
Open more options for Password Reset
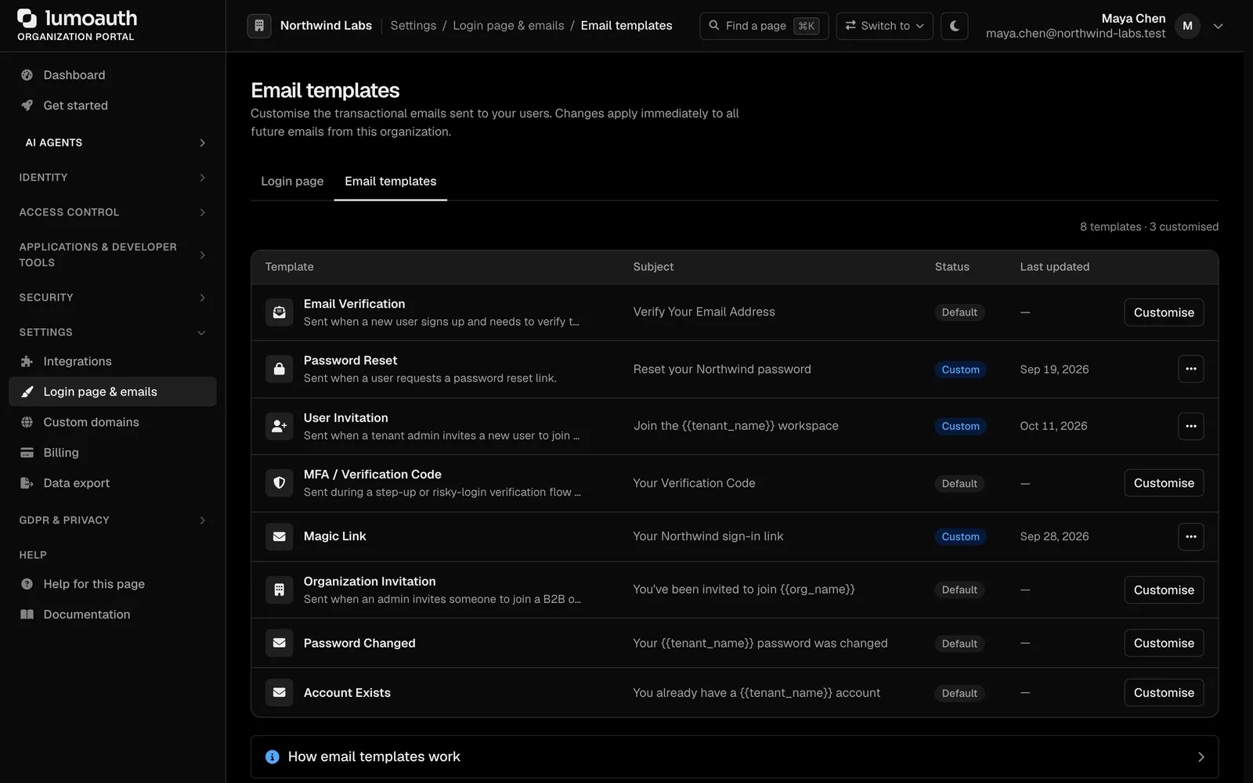pos(1190,369)
